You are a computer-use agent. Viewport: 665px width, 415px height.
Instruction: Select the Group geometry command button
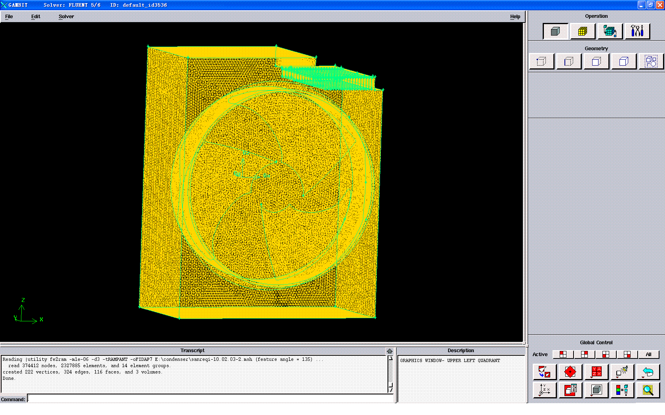tap(651, 62)
